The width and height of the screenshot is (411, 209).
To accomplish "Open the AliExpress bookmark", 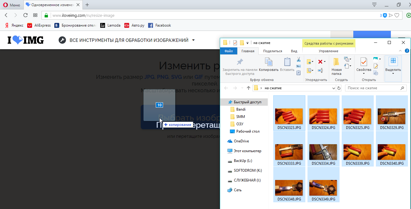I will [39, 25].
